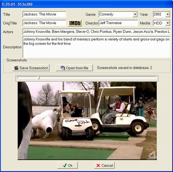Image resolution: width=173 pixels, height=172 pixels.
Task: Open the Media dropdown arrow
Action: tap(168, 23)
